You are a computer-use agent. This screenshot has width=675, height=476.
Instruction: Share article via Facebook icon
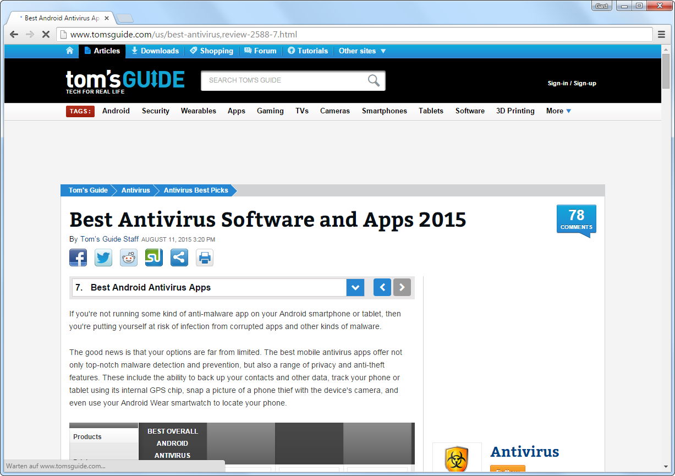coord(78,258)
